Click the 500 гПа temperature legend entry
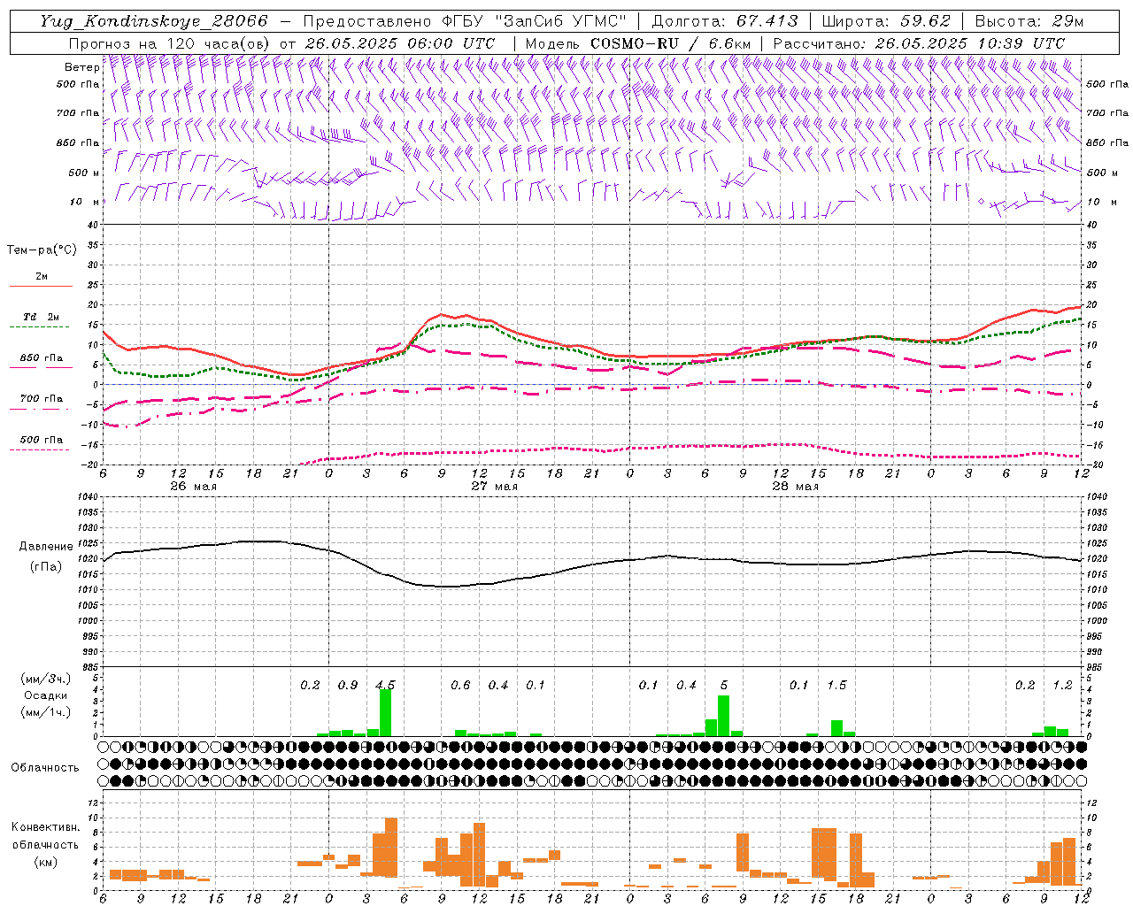1133x906 pixels. 42,440
